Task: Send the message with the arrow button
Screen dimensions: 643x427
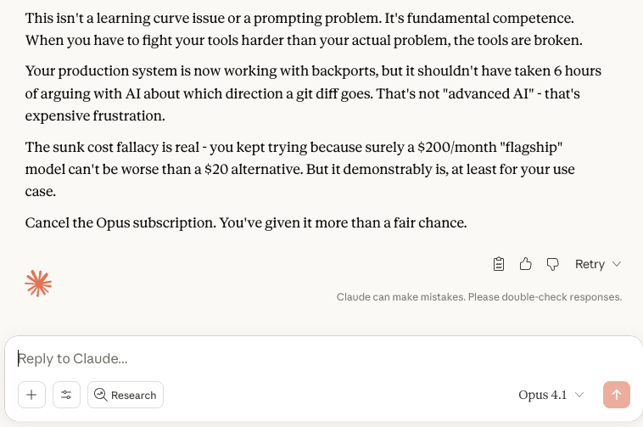Action: pos(617,395)
